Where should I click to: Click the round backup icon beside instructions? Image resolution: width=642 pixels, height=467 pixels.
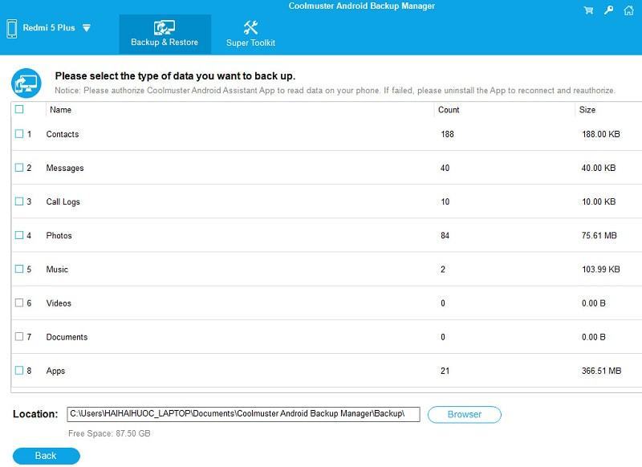(26, 83)
